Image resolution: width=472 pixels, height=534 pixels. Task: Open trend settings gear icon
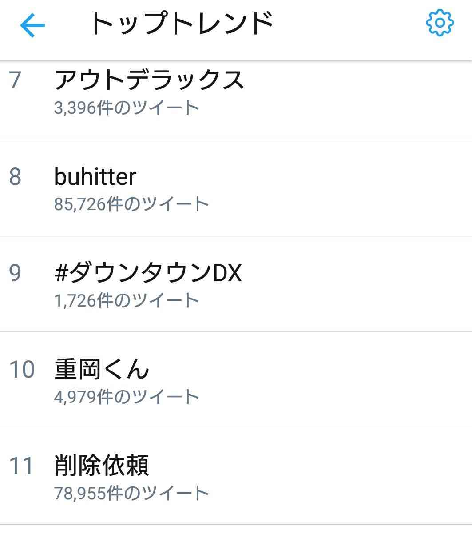click(440, 23)
